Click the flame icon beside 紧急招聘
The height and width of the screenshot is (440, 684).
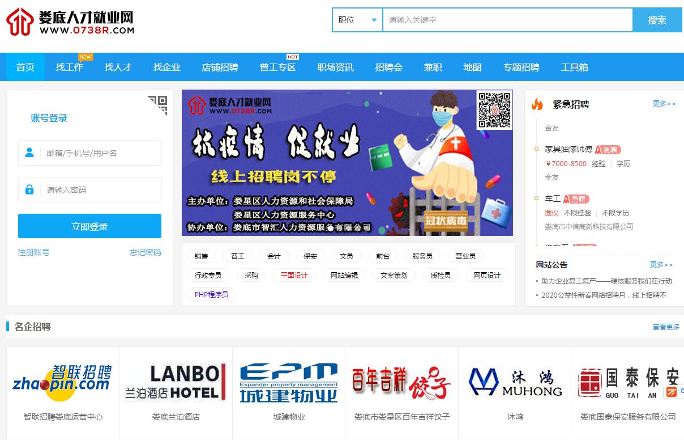click(x=537, y=104)
